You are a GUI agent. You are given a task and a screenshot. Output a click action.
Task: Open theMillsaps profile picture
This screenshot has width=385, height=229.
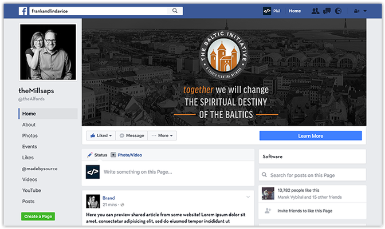point(48,52)
